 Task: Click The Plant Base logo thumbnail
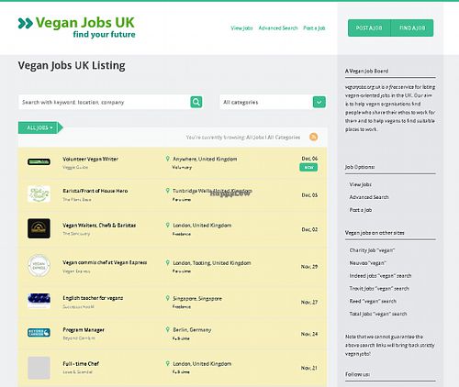(x=39, y=193)
